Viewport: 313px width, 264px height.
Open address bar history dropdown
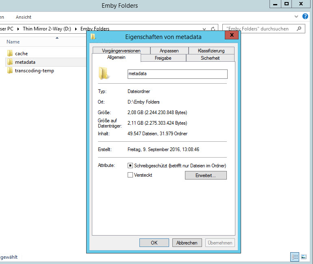pyautogui.click(x=204, y=29)
